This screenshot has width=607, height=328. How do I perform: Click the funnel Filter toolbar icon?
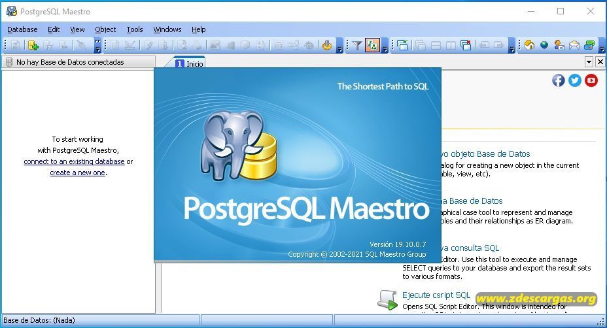coord(357,45)
